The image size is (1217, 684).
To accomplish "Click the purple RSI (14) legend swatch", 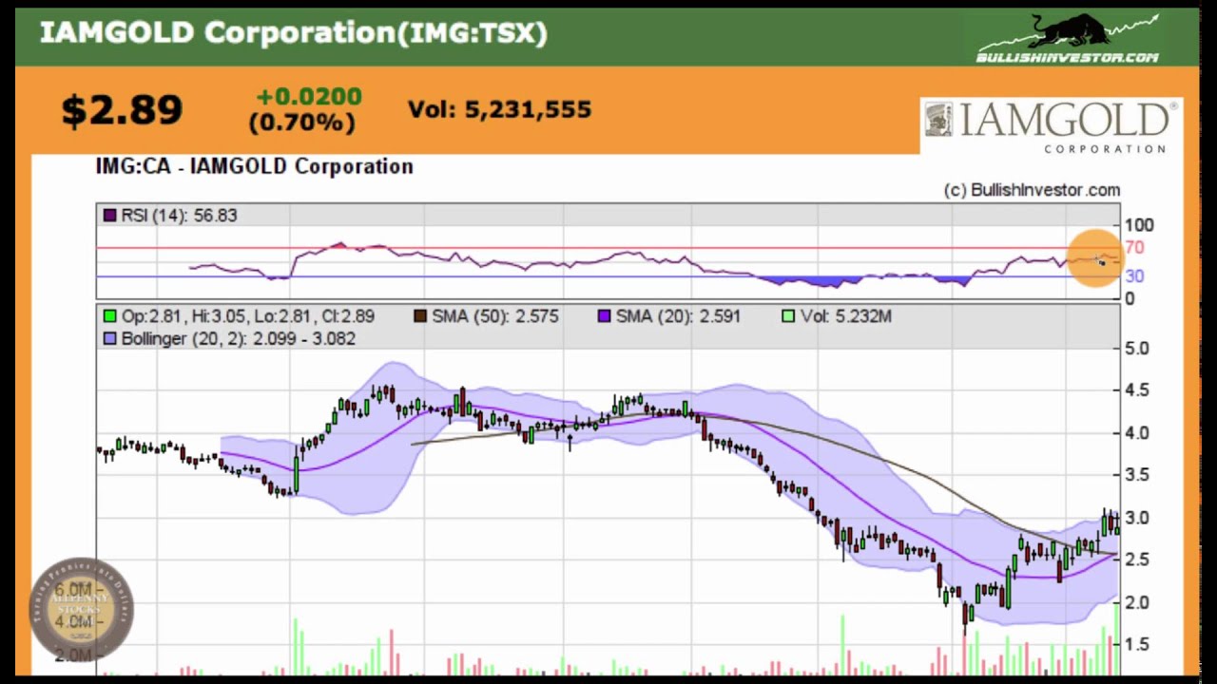I will click(x=110, y=216).
